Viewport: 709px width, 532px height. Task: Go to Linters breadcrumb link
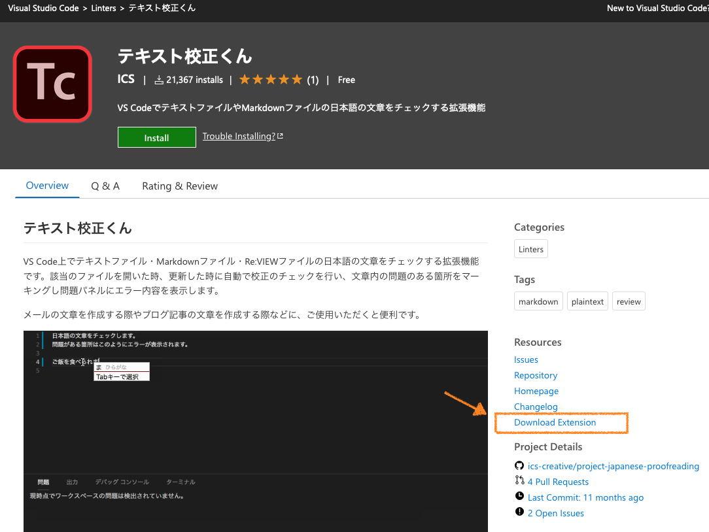point(103,8)
